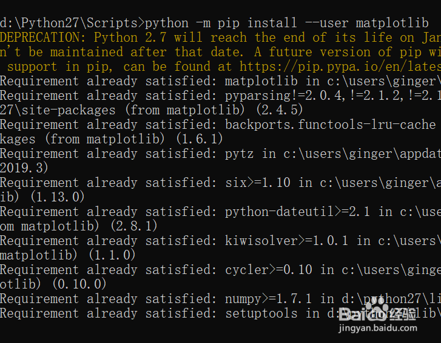The height and width of the screenshot is (343, 441).
Task: Select the kiwisolver>=1.0.1 requirement text
Action: click(x=287, y=241)
